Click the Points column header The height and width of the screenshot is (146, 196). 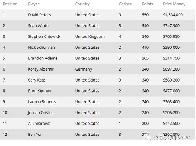point(148,4)
